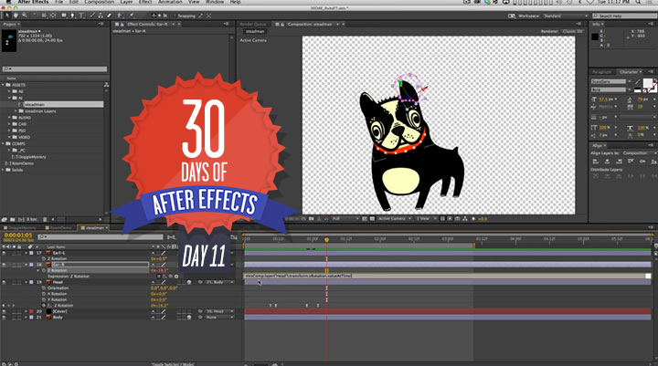The image size is (658, 366).
Task: Click the Interpret Footage icon in Project panel
Action: point(5,220)
